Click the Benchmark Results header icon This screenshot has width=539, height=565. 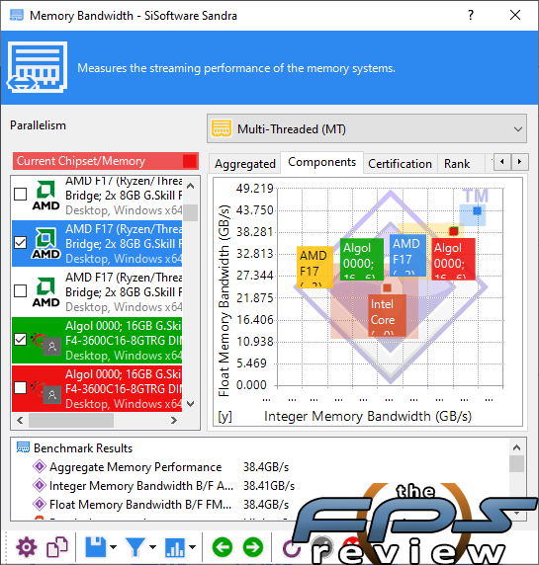(x=23, y=447)
